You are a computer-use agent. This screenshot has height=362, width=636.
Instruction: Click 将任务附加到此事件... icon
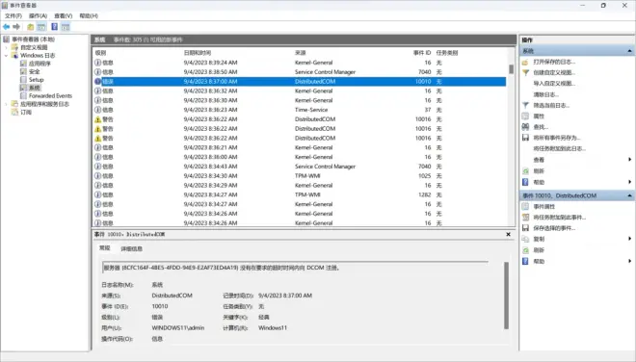click(x=525, y=218)
